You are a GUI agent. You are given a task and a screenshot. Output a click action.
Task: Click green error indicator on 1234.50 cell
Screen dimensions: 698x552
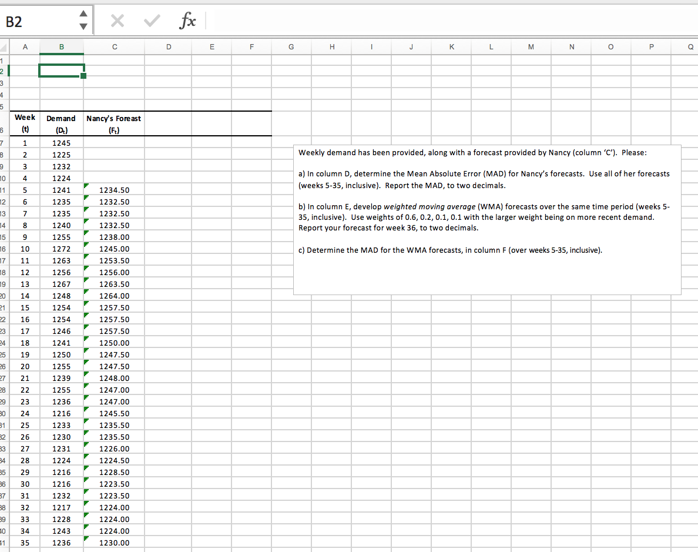coord(86,185)
